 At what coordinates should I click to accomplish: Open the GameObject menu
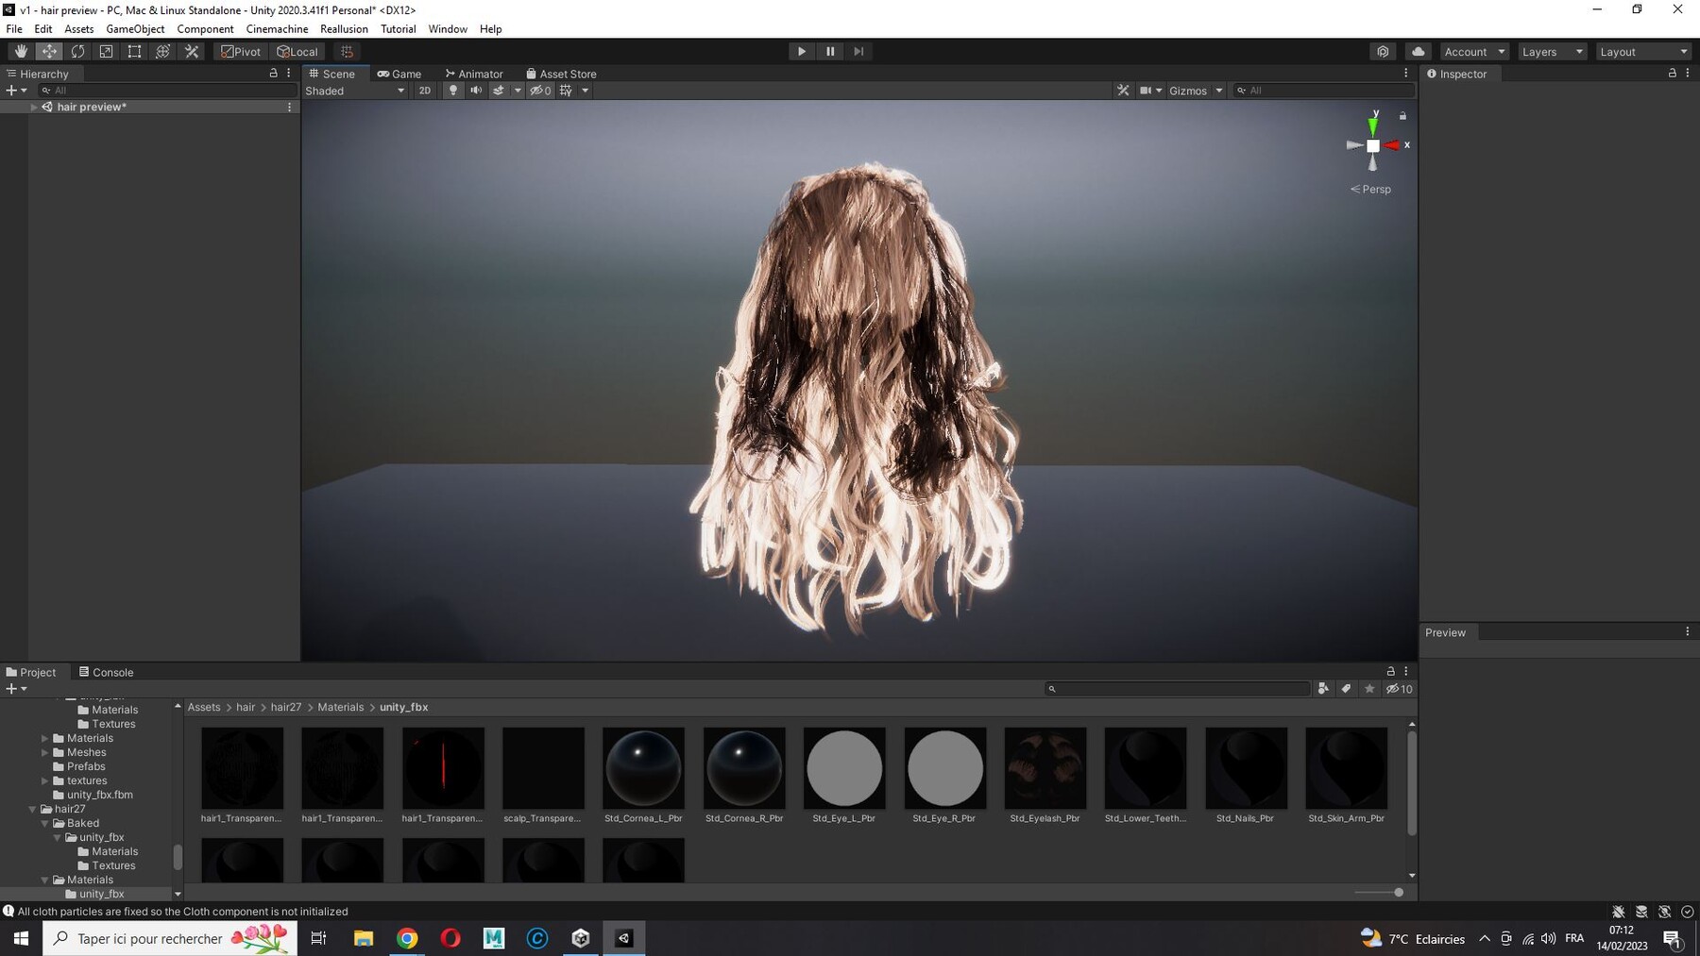pos(135,28)
